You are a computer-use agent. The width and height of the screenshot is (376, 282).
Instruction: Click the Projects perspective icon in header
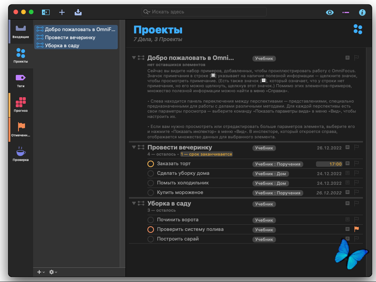pos(358,29)
